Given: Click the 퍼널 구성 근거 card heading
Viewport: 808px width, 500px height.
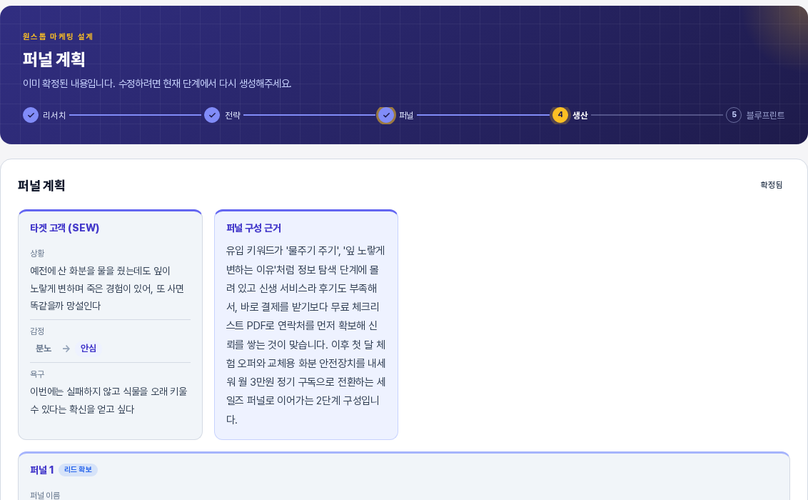Looking at the screenshot, I should tap(253, 228).
